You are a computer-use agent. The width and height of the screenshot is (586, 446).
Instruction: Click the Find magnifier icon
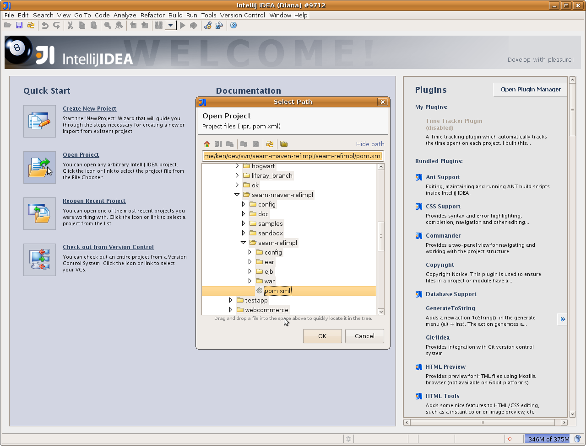[x=108, y=26]
